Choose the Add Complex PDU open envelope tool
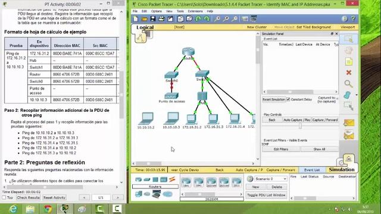 (349, 135)
